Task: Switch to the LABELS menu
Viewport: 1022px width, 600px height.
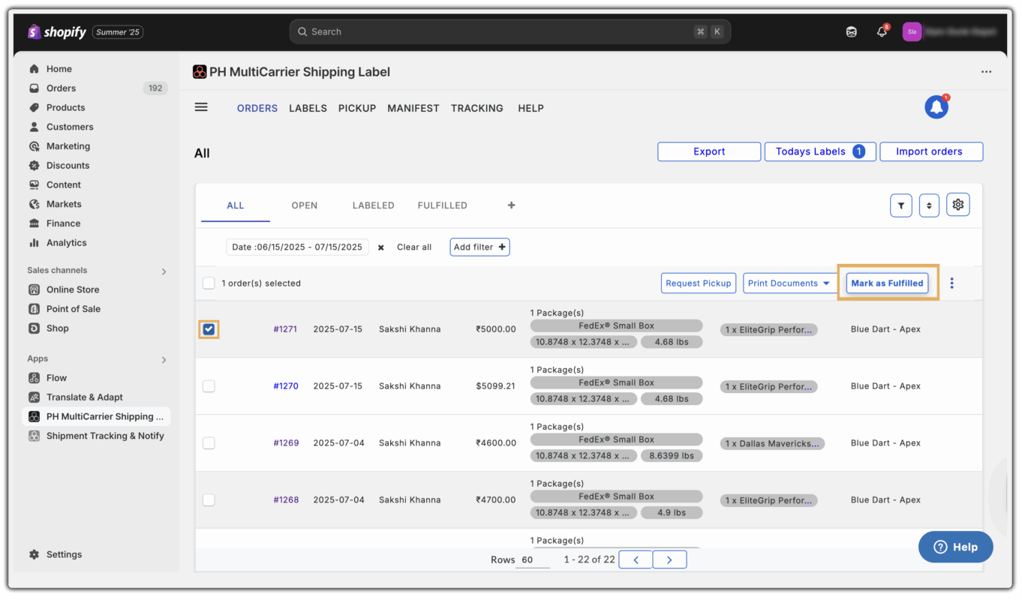Action: pyautogui.click(x=308, y=109)
